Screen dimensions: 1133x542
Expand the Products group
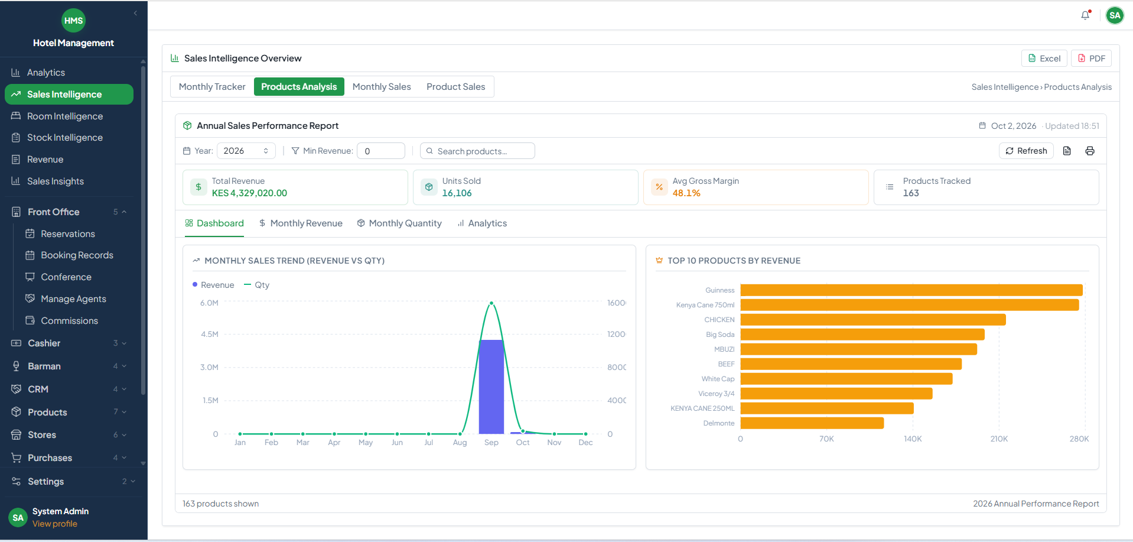pyautogui.click(x=69, y=413)
